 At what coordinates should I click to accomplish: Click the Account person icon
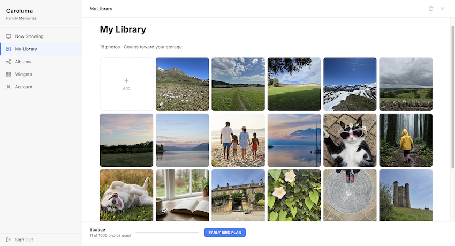[9, 87]
